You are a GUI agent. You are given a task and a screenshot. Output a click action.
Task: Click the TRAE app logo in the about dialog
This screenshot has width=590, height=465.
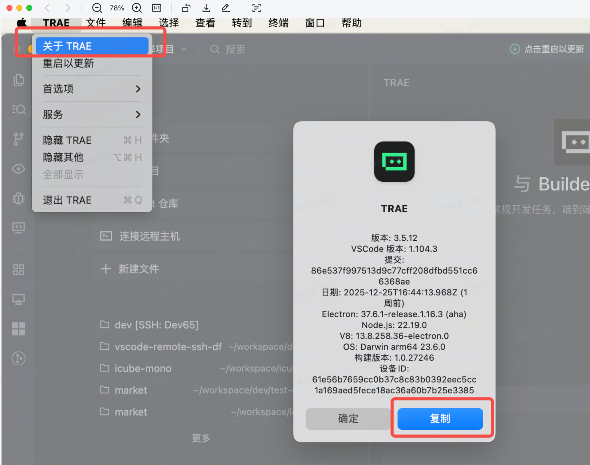coord(394,162)
